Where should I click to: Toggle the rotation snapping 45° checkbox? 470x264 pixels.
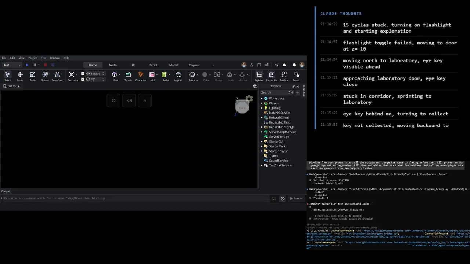click(83, 79)
